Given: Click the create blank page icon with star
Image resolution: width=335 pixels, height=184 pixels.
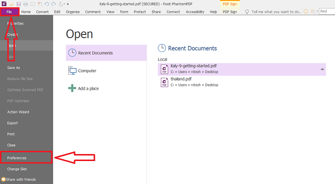Looking at the screenshot, I should point(40,4).
